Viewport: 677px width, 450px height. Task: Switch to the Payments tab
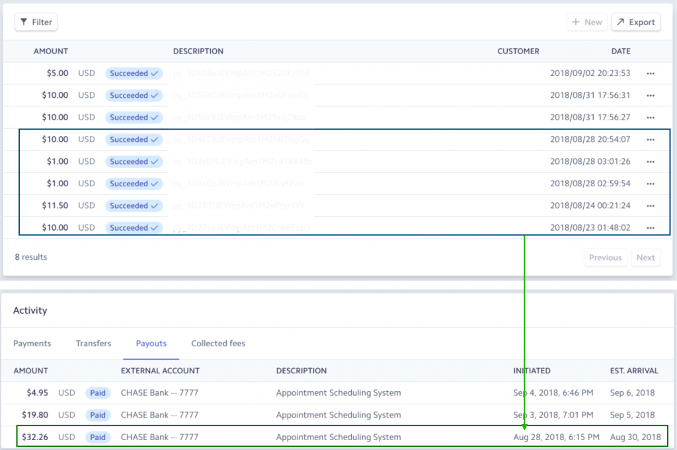[32, 344]
